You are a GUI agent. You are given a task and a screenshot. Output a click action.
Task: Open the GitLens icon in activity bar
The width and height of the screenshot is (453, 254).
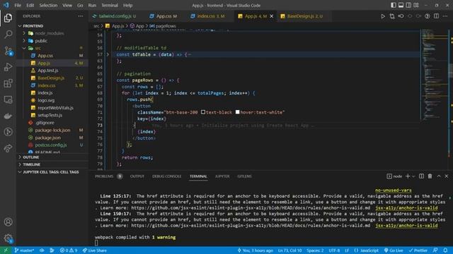[8, 132]
